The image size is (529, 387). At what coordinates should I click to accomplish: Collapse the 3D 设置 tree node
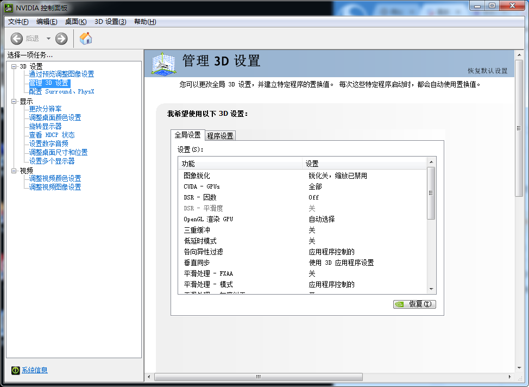14,66
